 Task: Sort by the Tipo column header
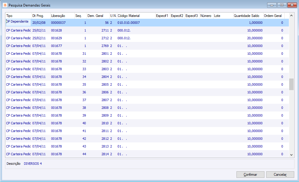18,16
